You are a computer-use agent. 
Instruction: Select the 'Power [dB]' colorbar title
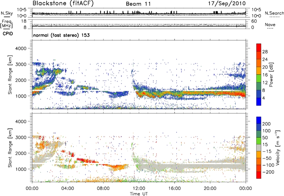coord(271,75)
